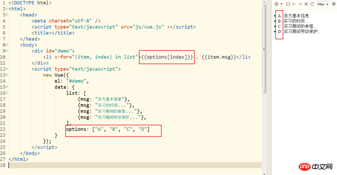This screenshot has width=337, height=175.
Task: Open the console icon in preview toolbar
Action: pos(288,4)
